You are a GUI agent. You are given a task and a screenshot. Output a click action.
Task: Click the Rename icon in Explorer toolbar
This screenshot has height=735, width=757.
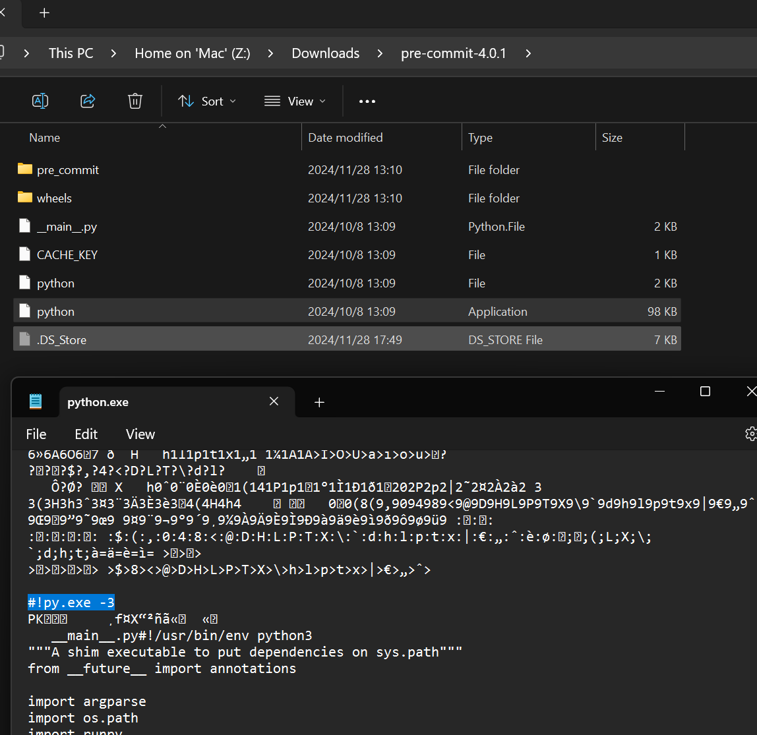click(40, 101)
